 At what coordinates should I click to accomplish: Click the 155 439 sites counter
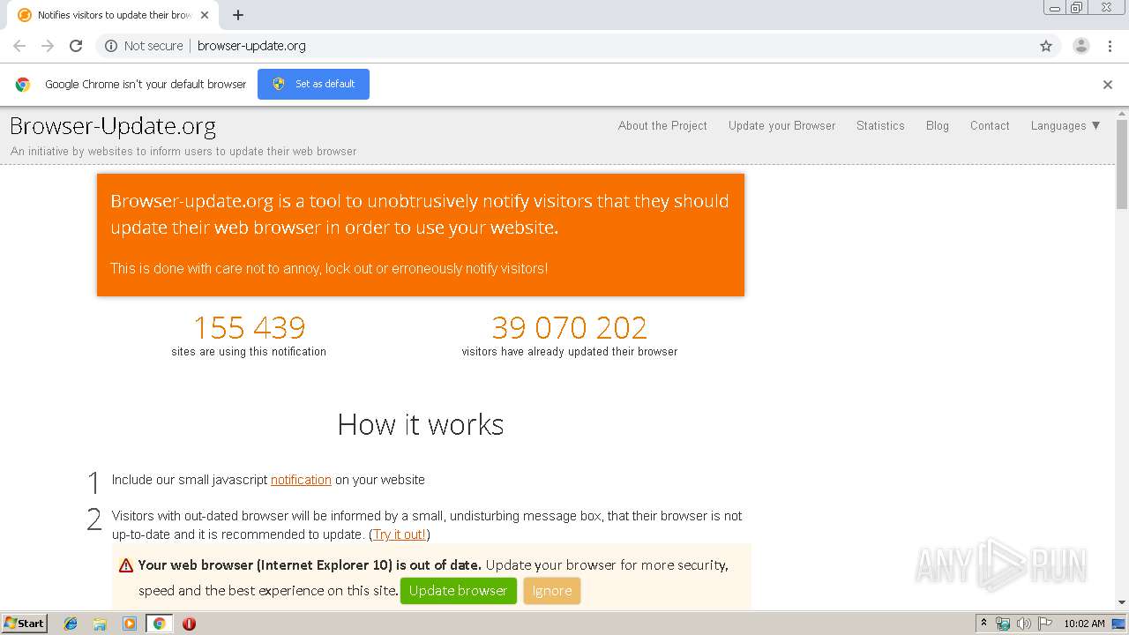(250, 328)
